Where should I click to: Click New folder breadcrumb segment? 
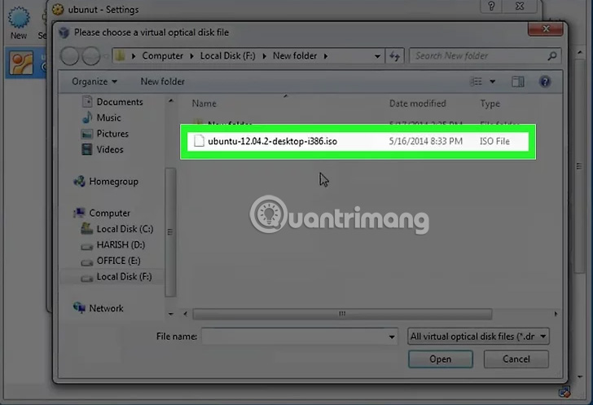(x=295, y=55)
